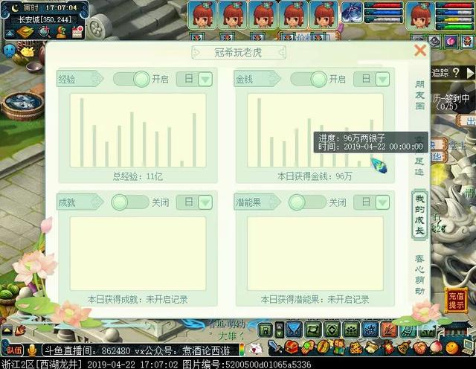The height and width of the screenshot is (369, 476).
Task: Click the red opera mask icon top right
Action: [468, 41]
